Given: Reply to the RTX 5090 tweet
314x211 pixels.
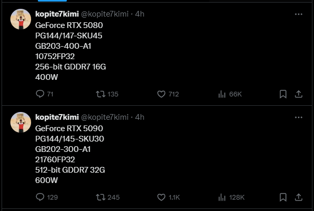Looking at the screenshot, I should 40,197.
